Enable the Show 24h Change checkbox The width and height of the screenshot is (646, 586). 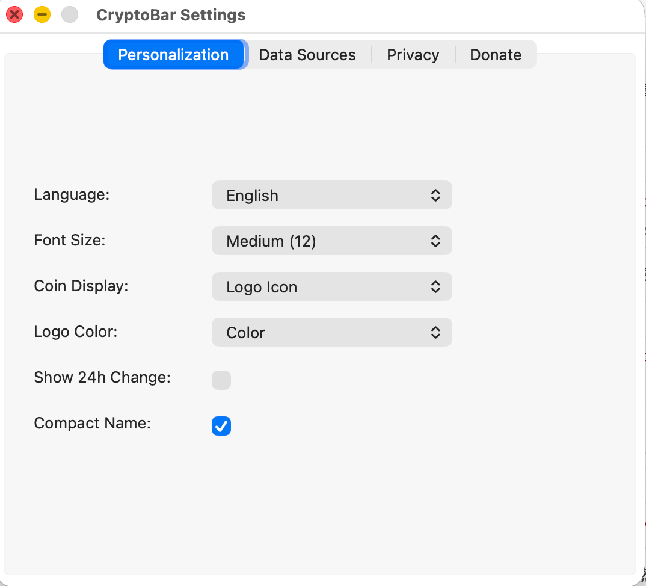click(x=221, y=380)
